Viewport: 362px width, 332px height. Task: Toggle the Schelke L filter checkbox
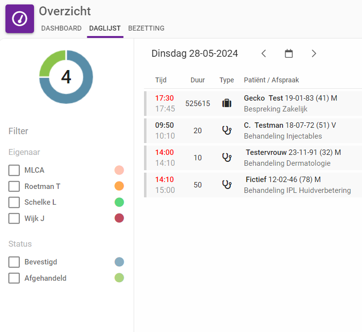(14, 202)
